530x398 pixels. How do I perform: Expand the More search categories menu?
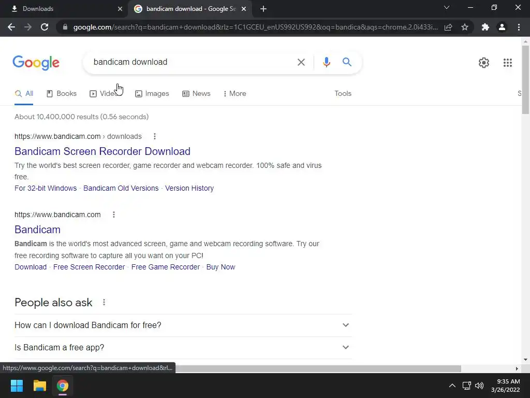[x=234, y=94]
